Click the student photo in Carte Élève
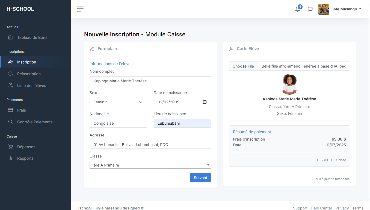The width and height of the screenshot is (370, 210). click(x=289, y=84)
